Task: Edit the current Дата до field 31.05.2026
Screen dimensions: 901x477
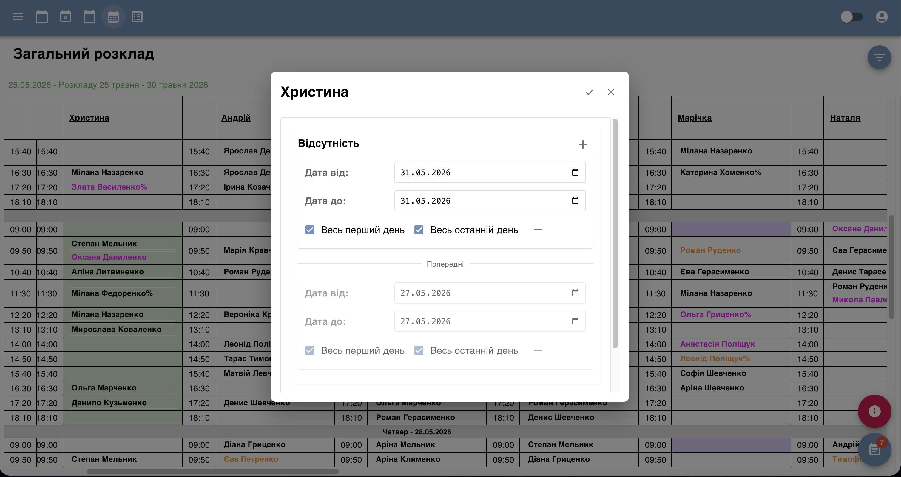Action: point(490,201)
